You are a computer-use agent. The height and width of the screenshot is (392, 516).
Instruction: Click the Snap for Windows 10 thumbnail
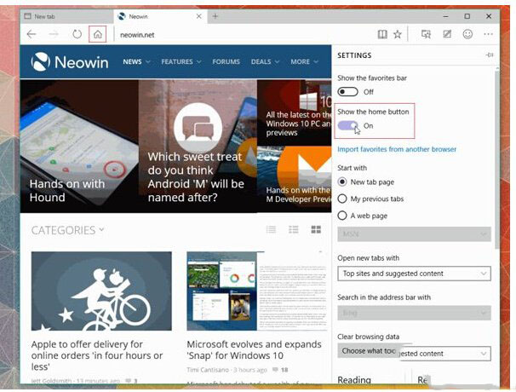click(x=257, y=291)
